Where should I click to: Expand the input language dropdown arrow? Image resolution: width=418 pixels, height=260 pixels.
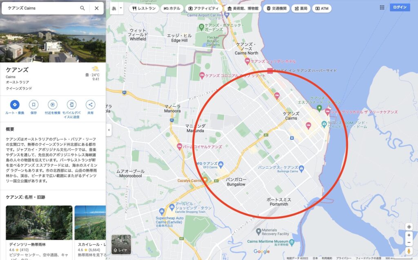point(121,8)
